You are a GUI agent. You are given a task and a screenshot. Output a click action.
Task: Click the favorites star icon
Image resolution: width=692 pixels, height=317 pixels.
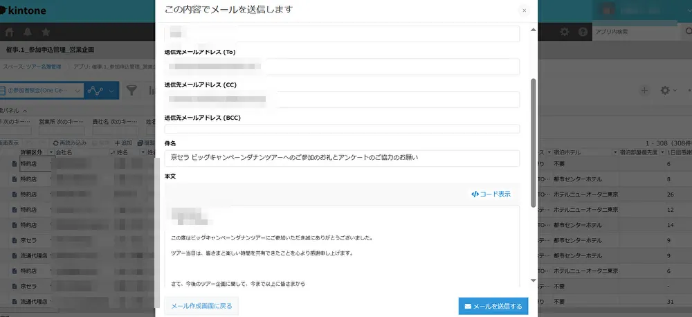click(46, 32)
